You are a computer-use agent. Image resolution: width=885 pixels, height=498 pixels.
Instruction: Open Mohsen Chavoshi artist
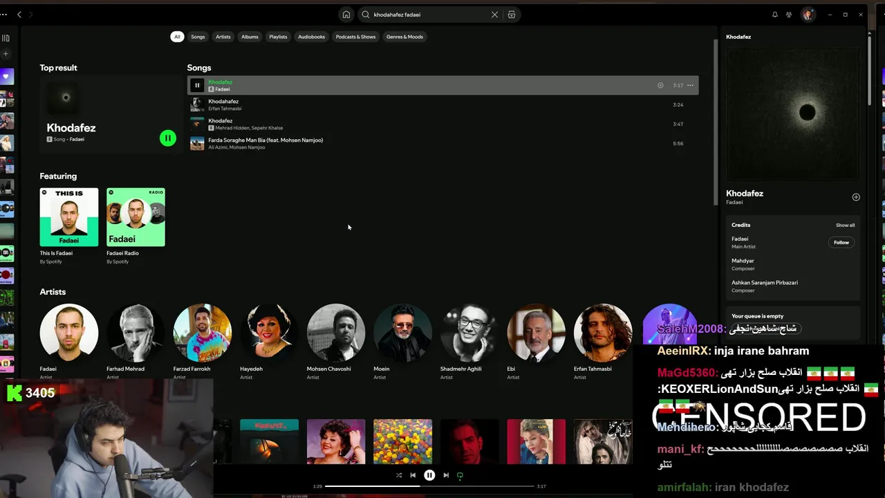(x=336, y=333)
